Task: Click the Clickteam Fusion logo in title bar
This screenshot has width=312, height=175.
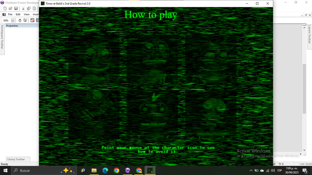Action: [x=2, y=2]
